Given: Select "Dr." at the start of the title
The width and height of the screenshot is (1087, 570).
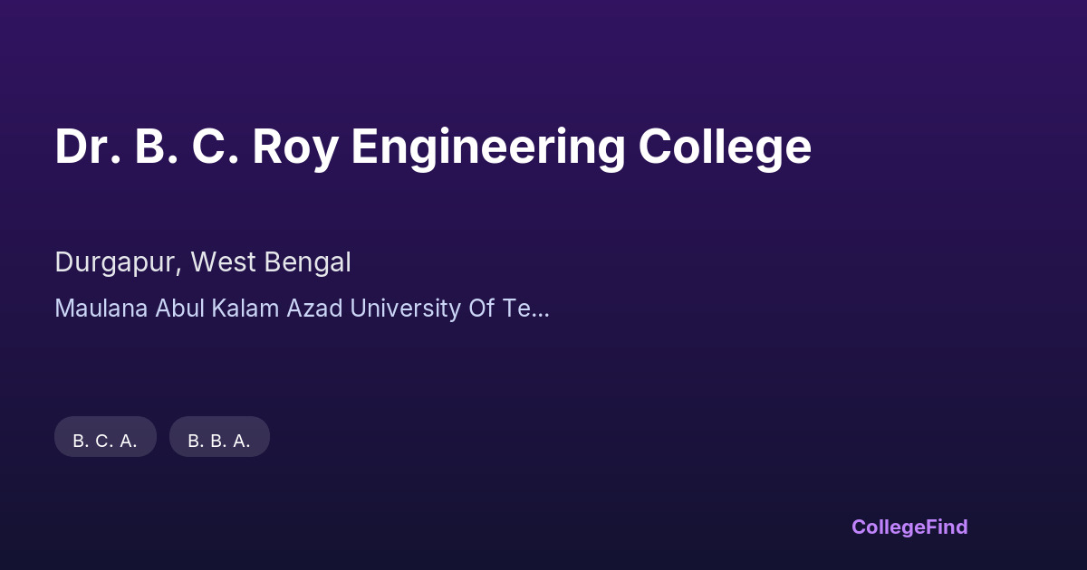Looking at the screenshot, I should 86,147.
